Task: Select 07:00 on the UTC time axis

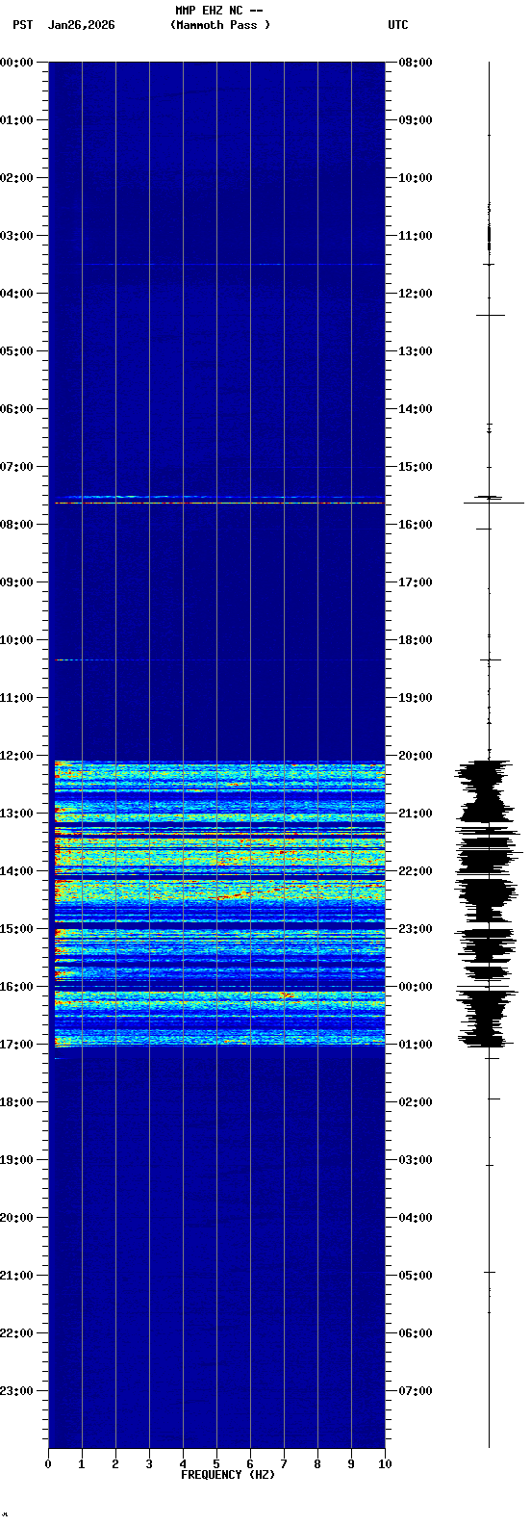Action: [x=416, y=1391]
